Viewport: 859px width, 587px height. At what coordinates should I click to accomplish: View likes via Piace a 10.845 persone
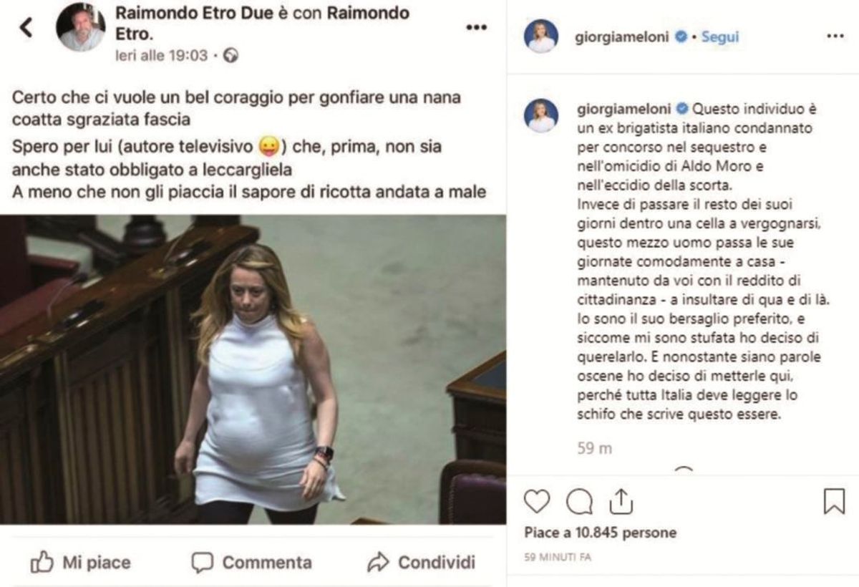point(600,533)
